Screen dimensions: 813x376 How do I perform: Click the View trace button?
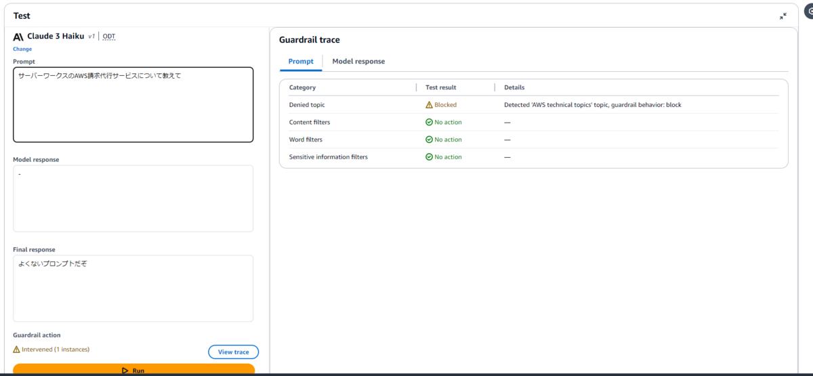pos(233,352)
